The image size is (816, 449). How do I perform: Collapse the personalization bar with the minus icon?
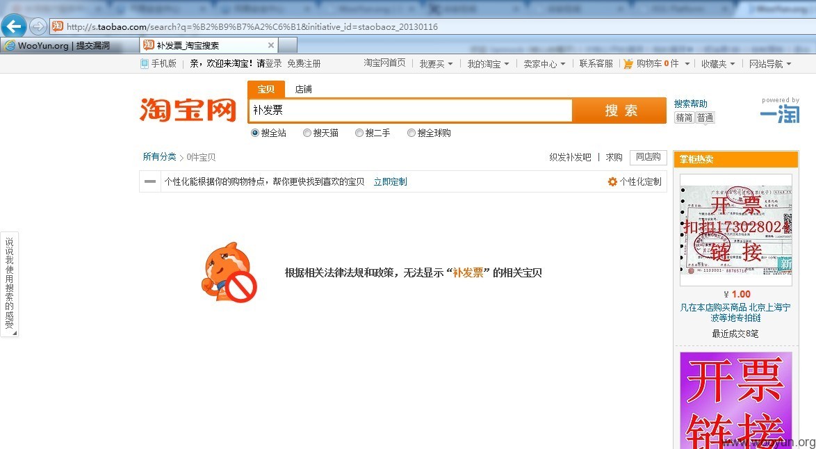(150, 181)
